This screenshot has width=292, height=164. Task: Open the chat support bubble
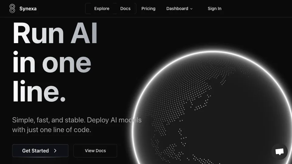[280, 152]
